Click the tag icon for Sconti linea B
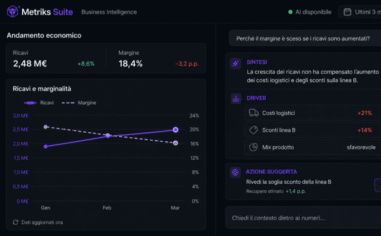 coord(253,130)
